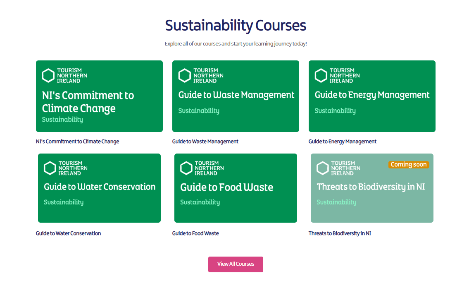Click Guide to Water Conservation text link below card
The width and height of the screenshot is (469, 281).
click(68, 233)
